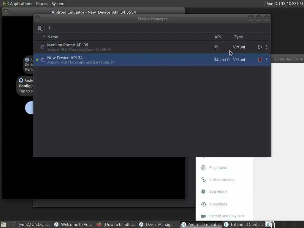The width and height of the screenshot is (304, 228).
Task: Open more actions for New Device API 34
Action: coord(267,60)
